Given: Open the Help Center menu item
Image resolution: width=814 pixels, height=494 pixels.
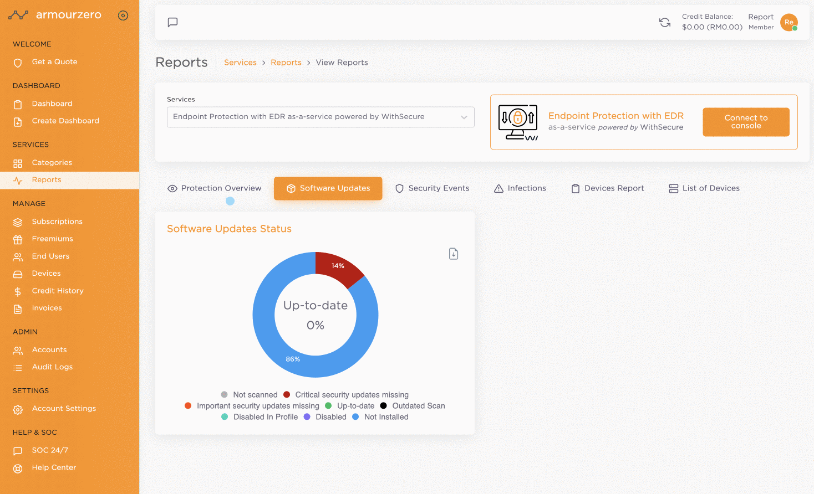Looking at the screenshot, I should coord(54,467).
